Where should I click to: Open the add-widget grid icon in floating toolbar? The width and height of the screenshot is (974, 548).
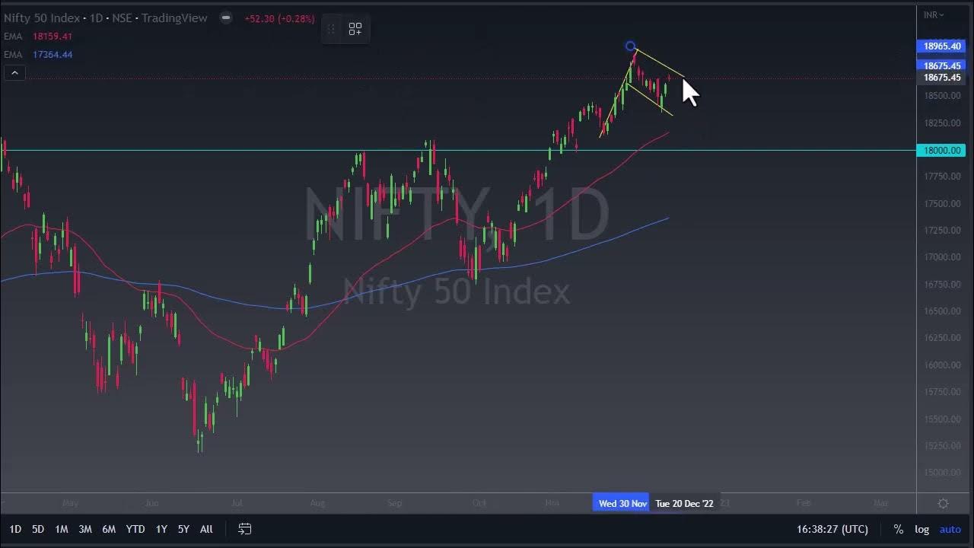(355, 29)
